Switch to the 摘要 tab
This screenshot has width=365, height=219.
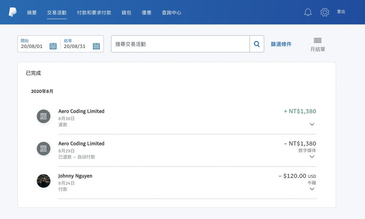[32, 12]
